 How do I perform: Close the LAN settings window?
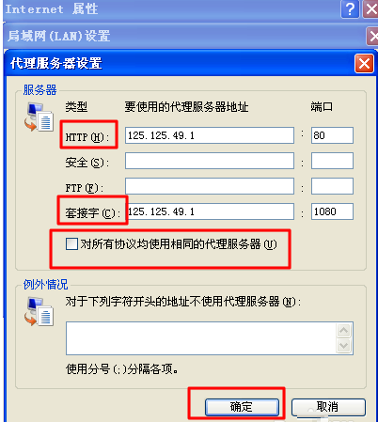click(372, 36)
